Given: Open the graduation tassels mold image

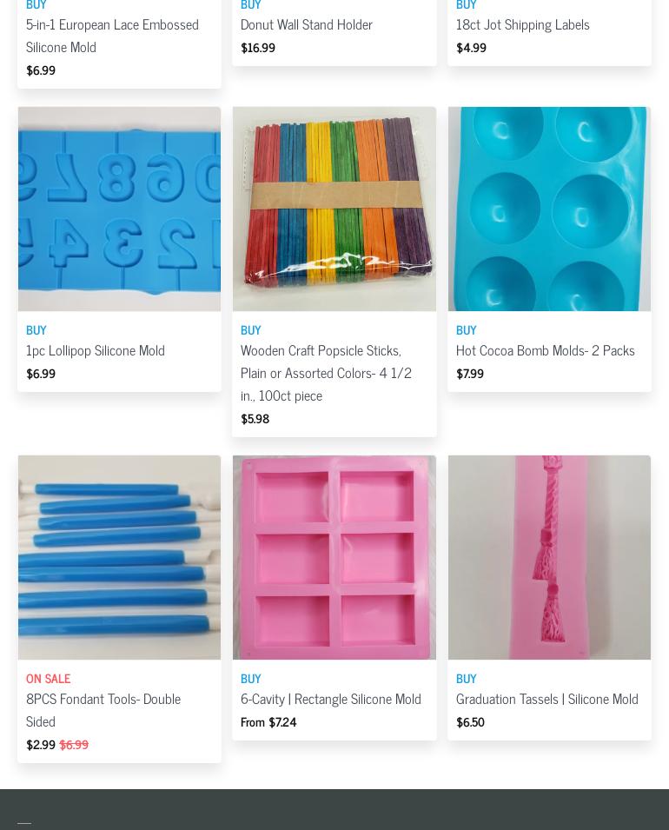Looking at the screenshot, I should pos(549,557).
